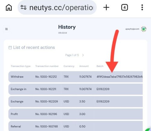This screenshot has width=151, height=131.
Task: Open the tab switcher showing 4 tabs
Action: point(124,8)
